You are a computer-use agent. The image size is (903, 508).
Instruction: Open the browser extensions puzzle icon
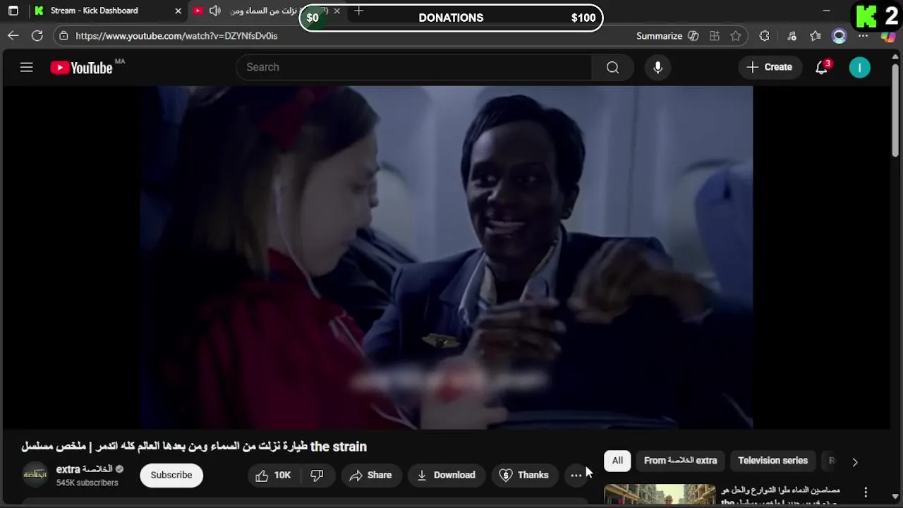765,35
